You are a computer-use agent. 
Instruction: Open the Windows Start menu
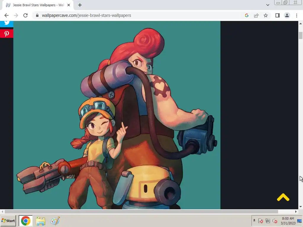pyautogui.click(x=8, y=220)
